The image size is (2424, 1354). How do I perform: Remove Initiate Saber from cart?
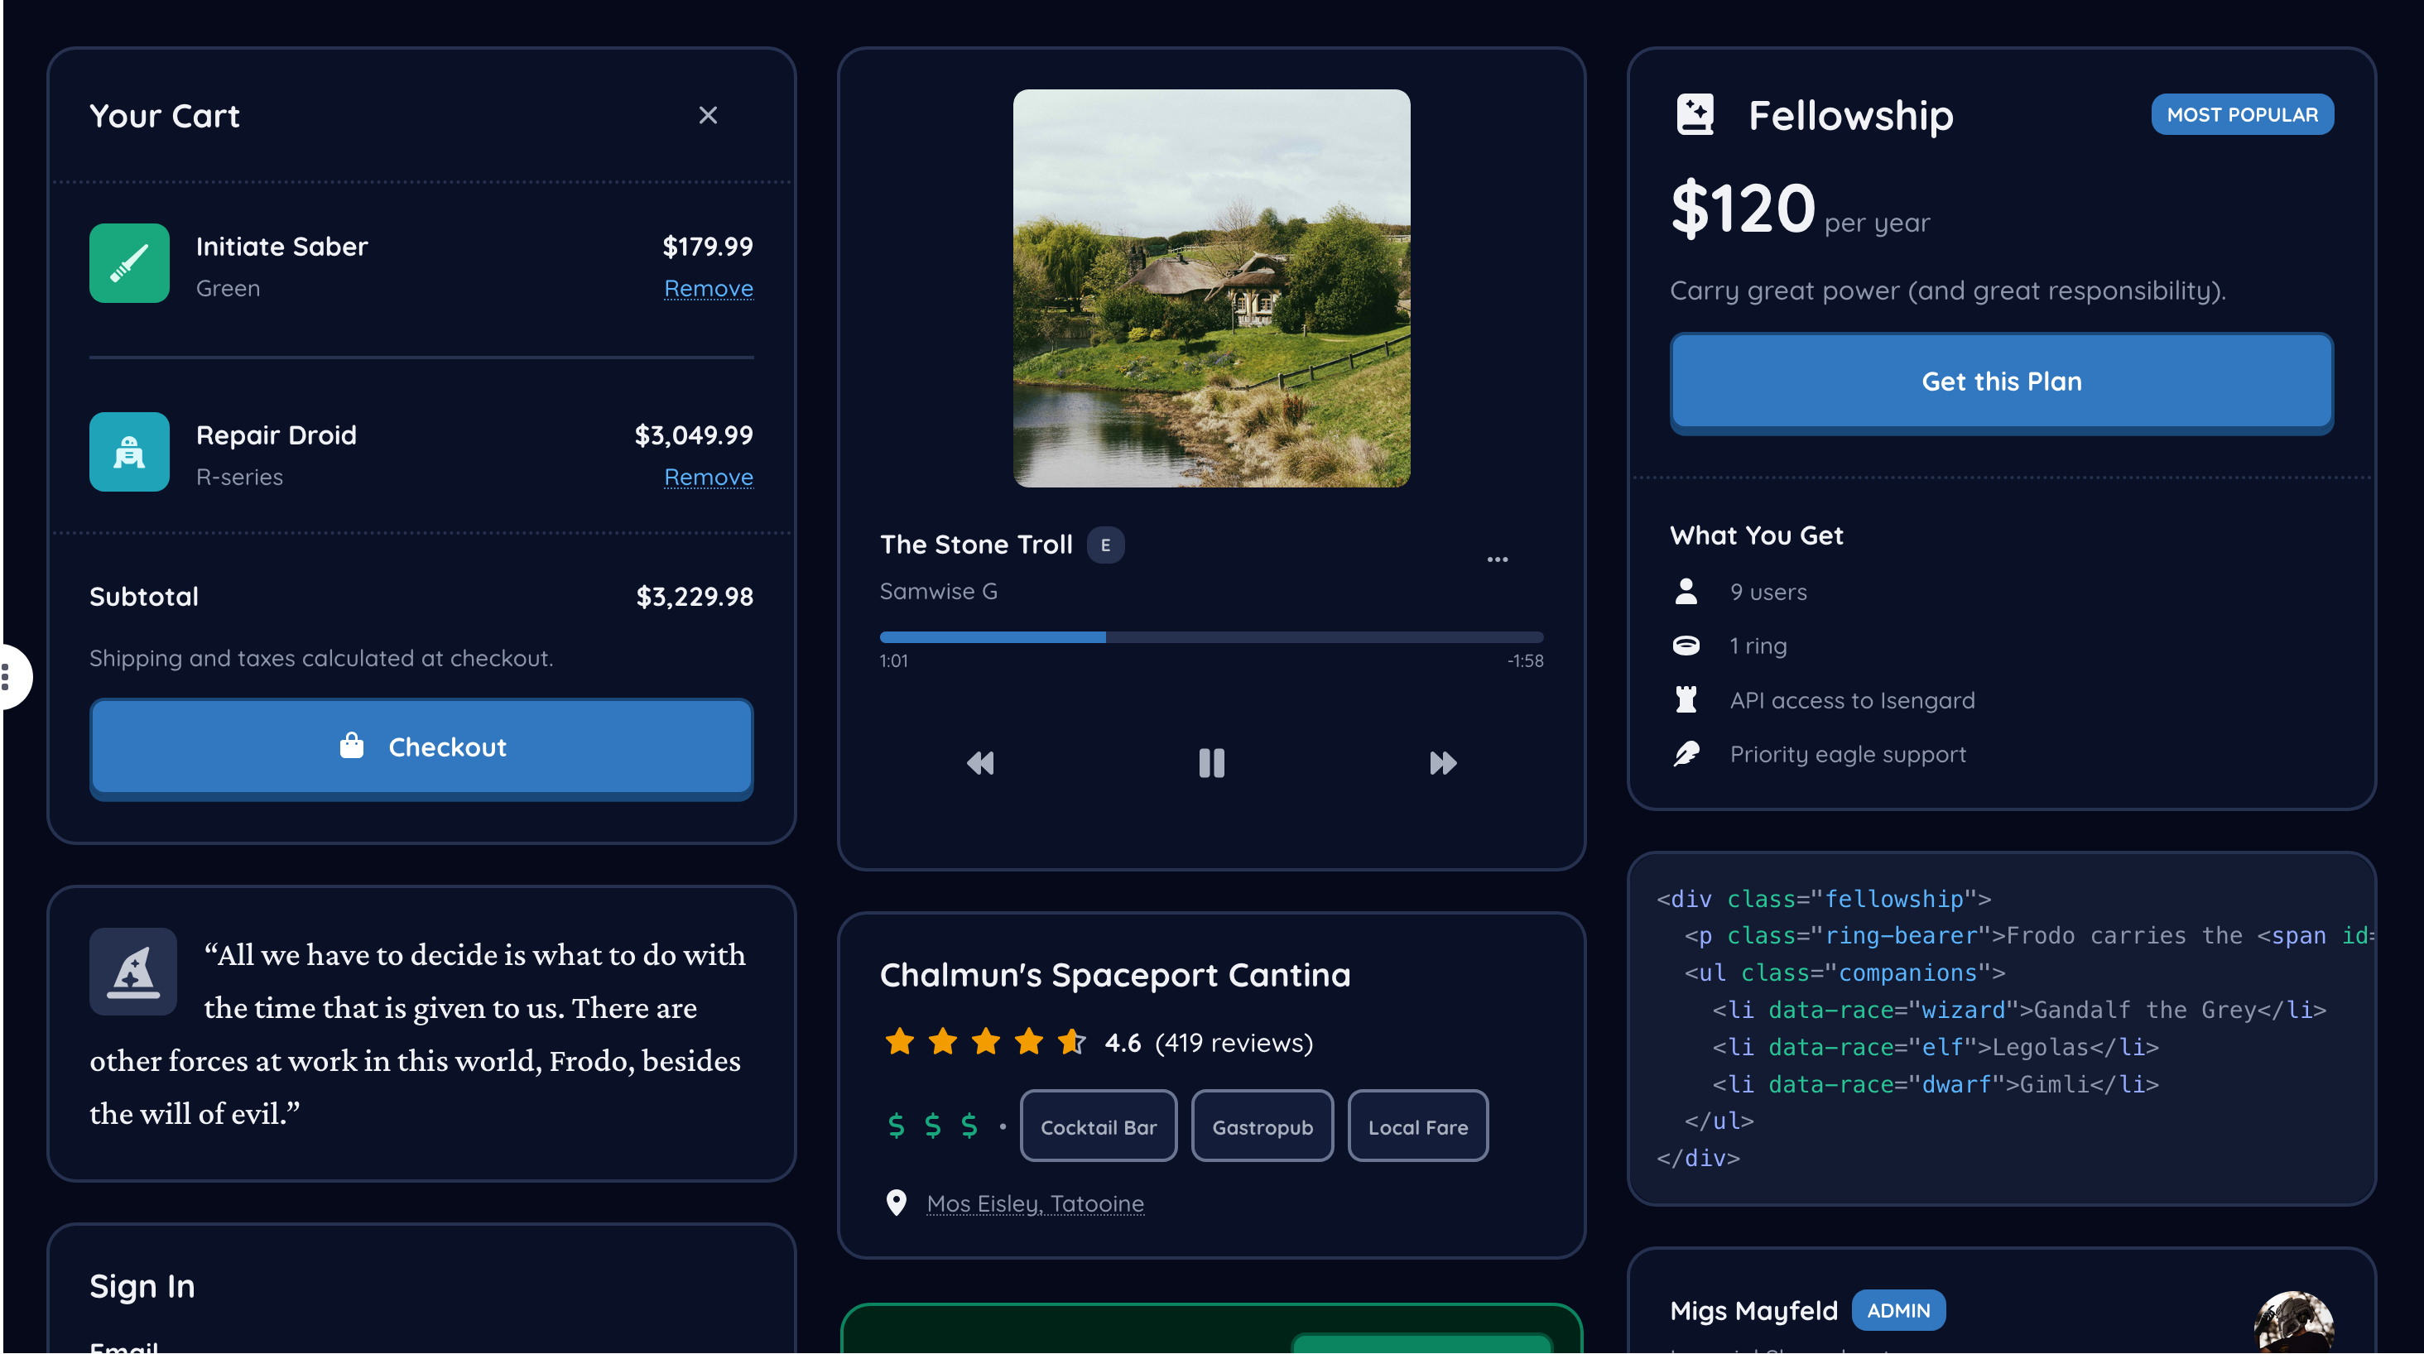[x=709, y=288]
